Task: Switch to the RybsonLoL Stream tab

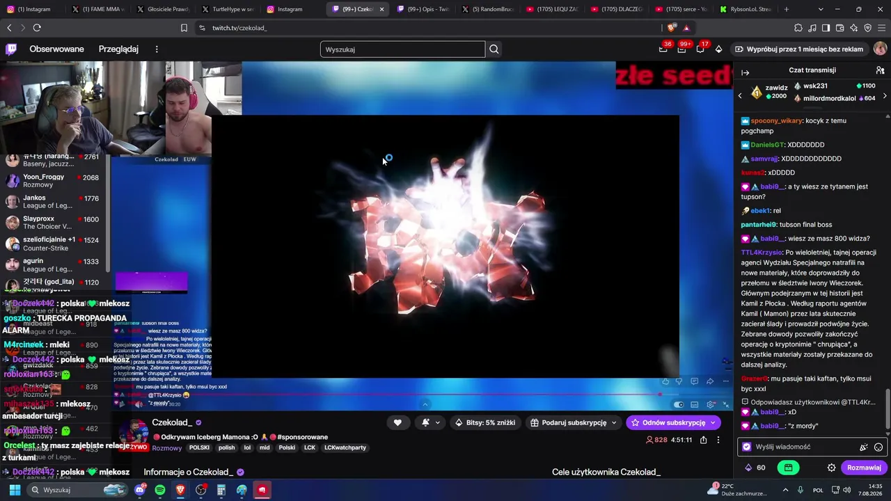Action: [746, 9]
